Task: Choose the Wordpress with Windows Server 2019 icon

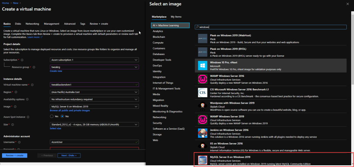Action: (x=203, y=106)
